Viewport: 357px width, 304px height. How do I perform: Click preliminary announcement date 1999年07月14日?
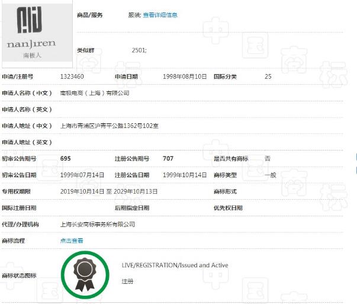coord(82,175)
